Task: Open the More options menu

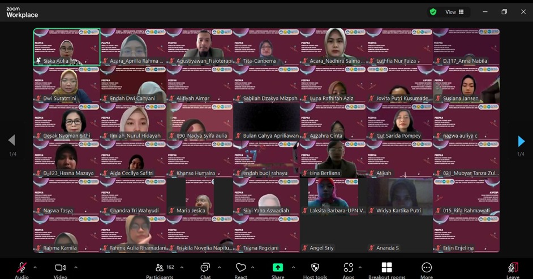Action: [x=427, y=268]
